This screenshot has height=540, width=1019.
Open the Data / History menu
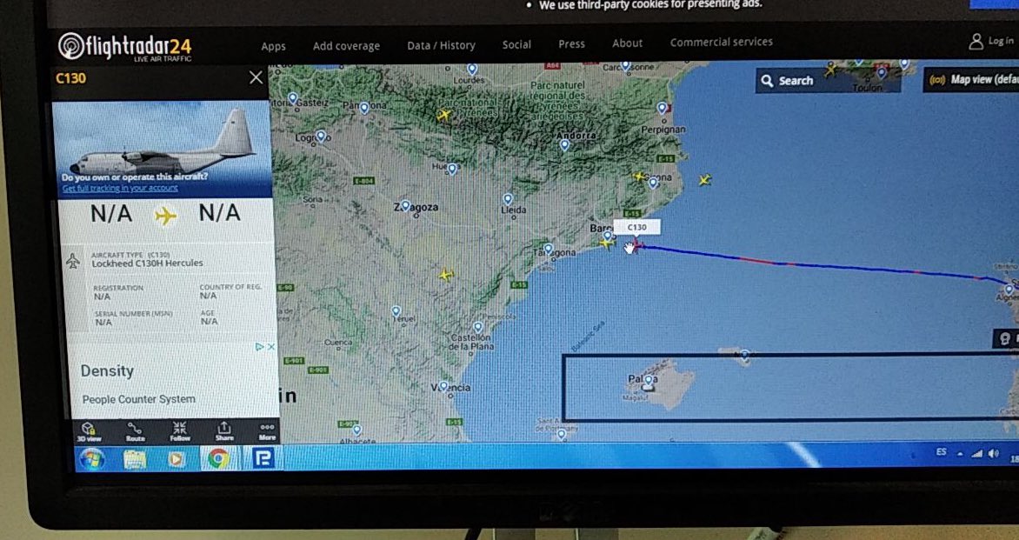pyautogui.click(x=442, y=45)
